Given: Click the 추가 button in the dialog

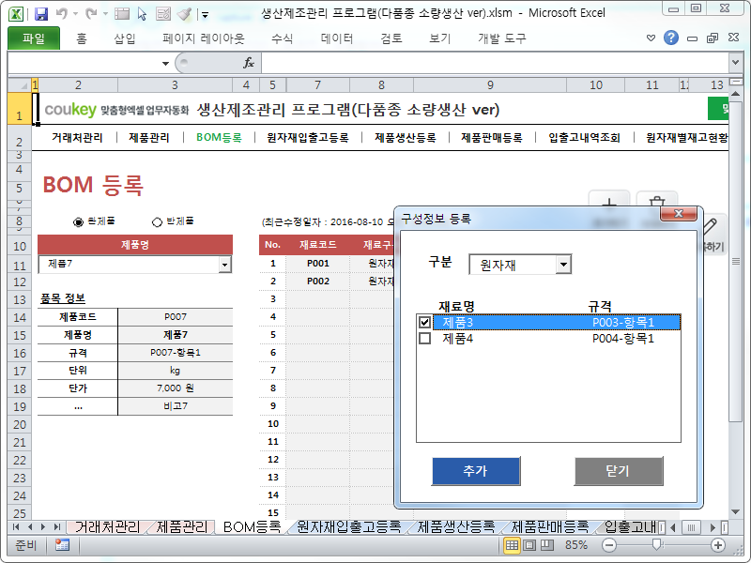Looking at the screenshot, I should [x=476, y=471].
